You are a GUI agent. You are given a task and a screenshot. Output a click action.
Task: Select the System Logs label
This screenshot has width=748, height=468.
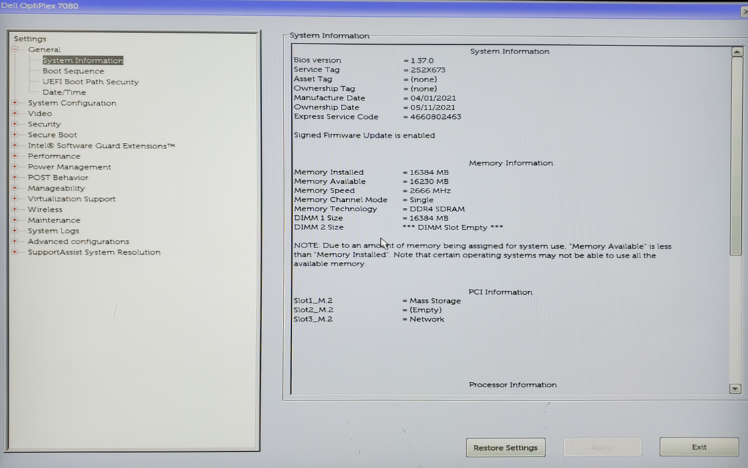coord(53,231)
